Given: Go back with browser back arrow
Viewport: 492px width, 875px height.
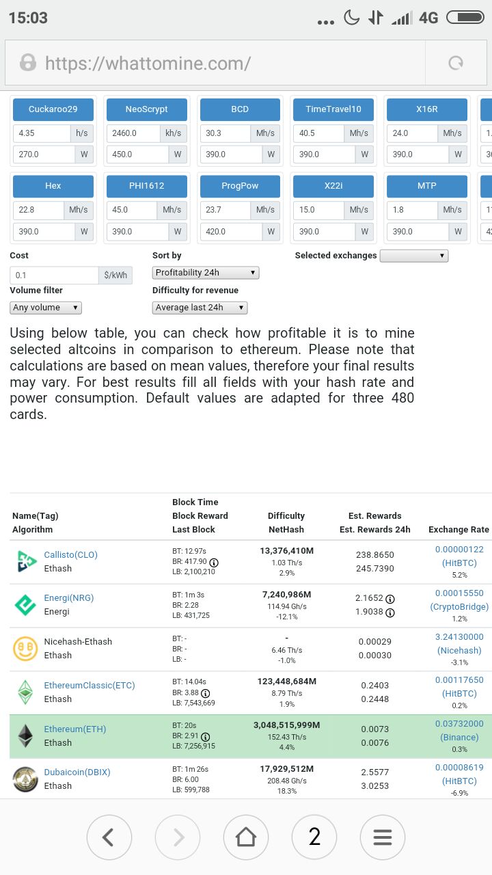Looking at the screenshot, I should [109, 837].
